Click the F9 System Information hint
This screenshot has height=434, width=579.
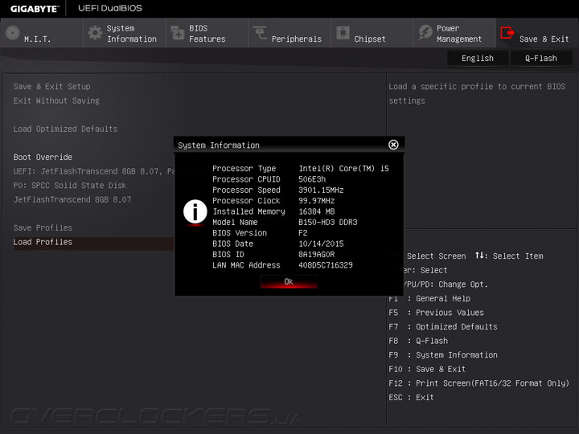443,354
